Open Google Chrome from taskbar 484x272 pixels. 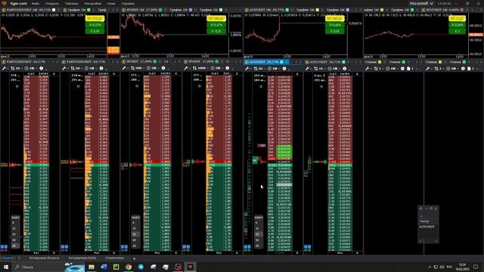pyautogui.click(x=129, y=267)
